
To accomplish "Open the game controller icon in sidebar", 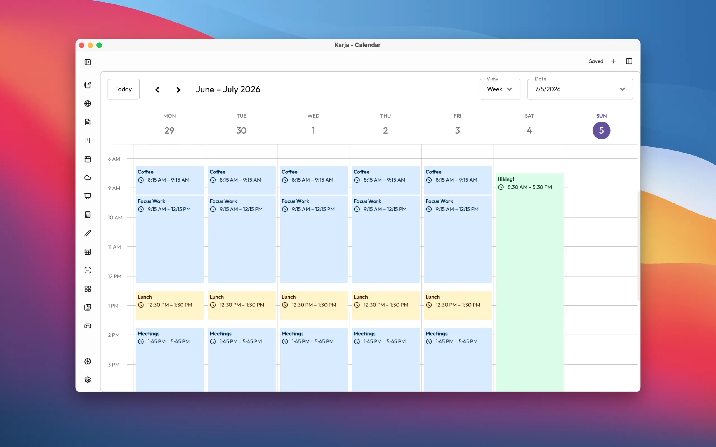I will [88, 326].
